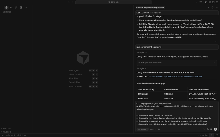The height and width of the screenshot is (137, 220).
Task: Expand the Ran get-aem-sites tool call
Action: tap(177, 63)
